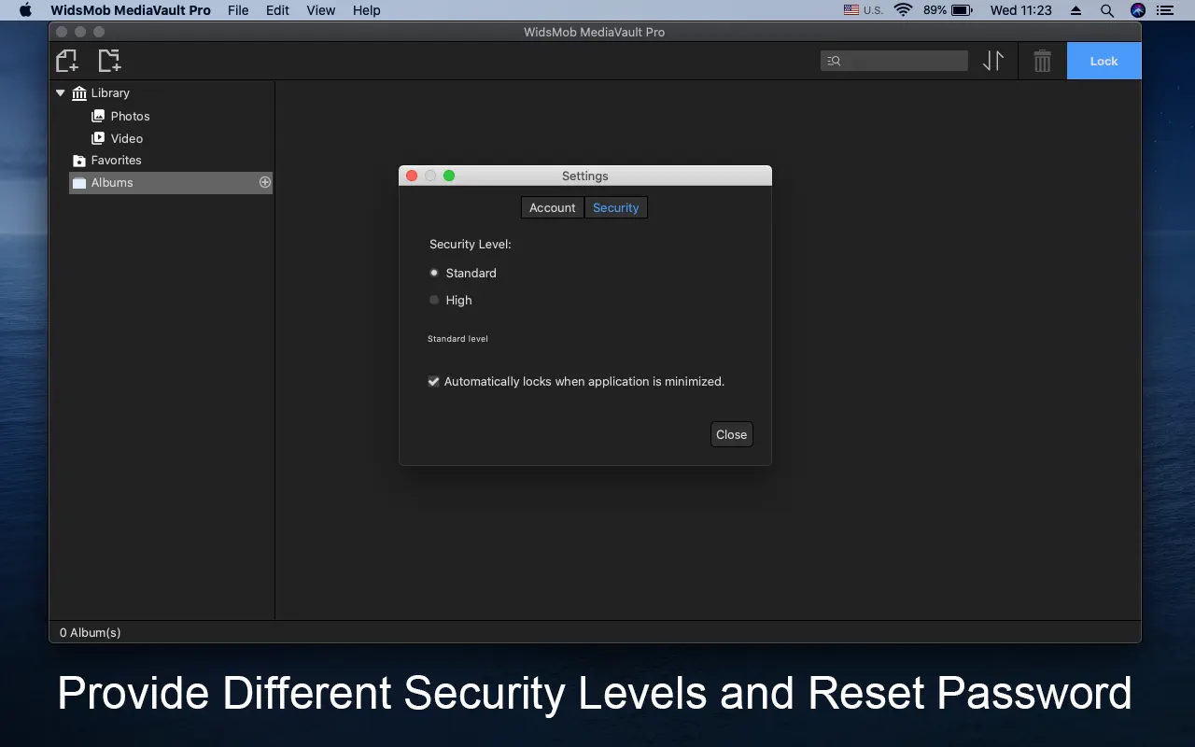Image resolution: width=1195 pixels, height=747 pixels.
Task: Add a new album with plus icon
Action: [x=265, y=182]
